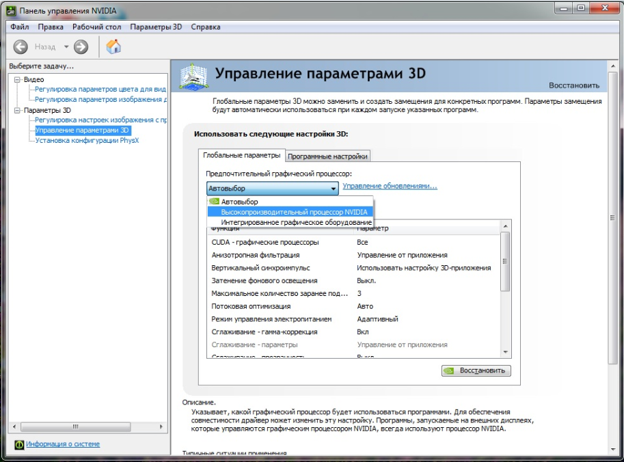The width and height of the screenshot is (624, 462).
Task: Collapse the Параметры 3D tree node
Action: (17, 110)
